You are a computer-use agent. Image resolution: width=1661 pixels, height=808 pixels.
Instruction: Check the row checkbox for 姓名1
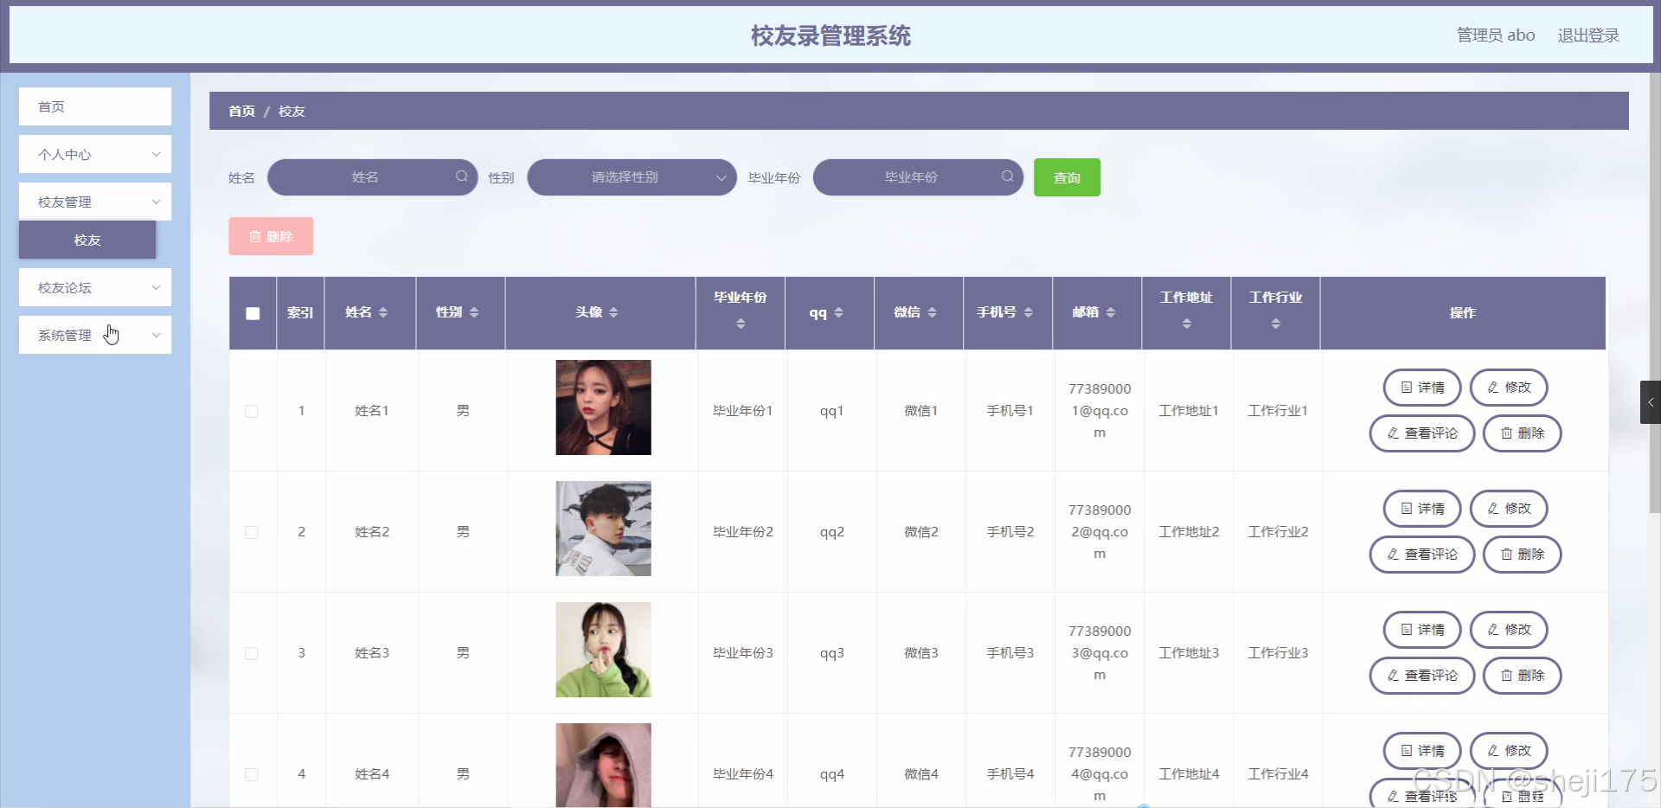pos(252,411)
